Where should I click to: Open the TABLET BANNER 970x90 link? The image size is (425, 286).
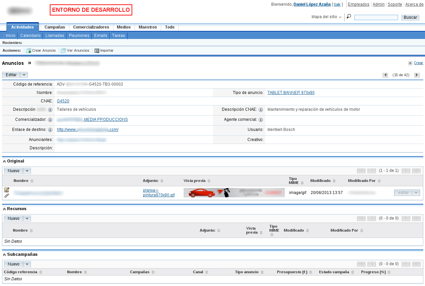(291, 92)
